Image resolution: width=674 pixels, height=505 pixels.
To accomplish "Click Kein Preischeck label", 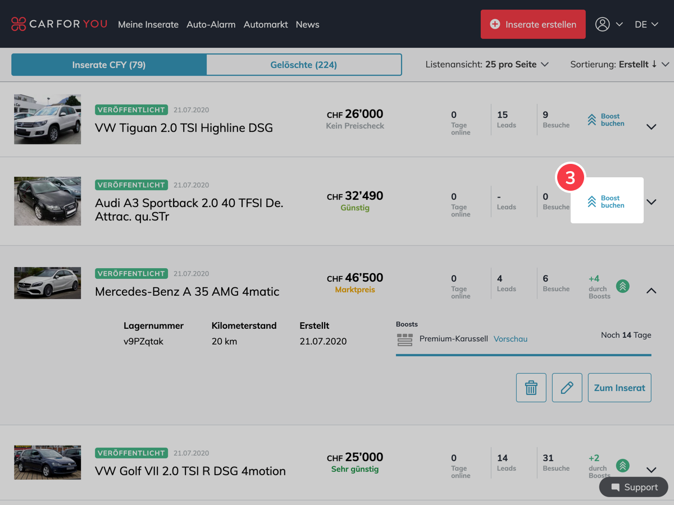I will (x=355, y=126).
